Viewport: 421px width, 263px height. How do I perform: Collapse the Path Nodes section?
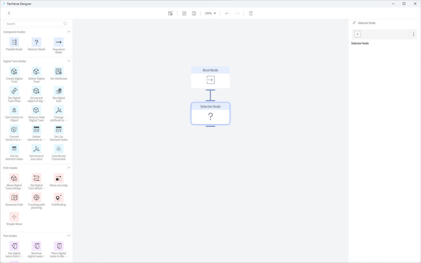coord(69,168)
